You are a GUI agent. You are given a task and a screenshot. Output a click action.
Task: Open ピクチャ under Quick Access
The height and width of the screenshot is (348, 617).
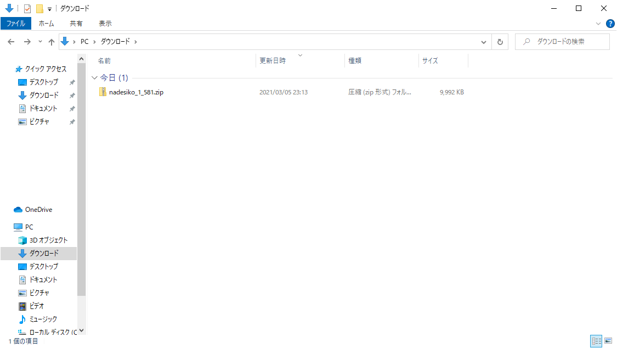(39, 122)
